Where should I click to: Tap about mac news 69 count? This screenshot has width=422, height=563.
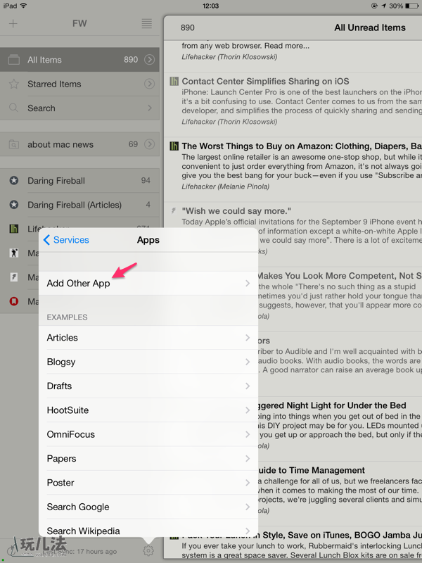[133, 144]
